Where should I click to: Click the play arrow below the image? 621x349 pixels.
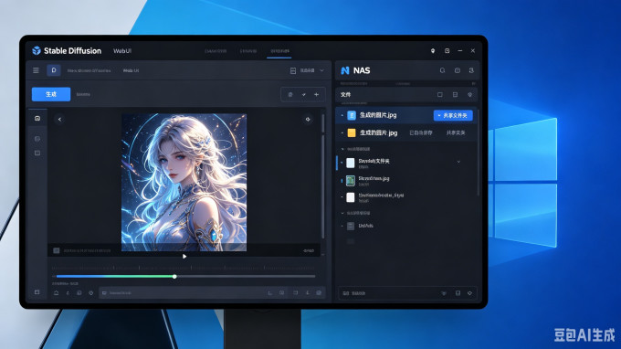point(184,257)
